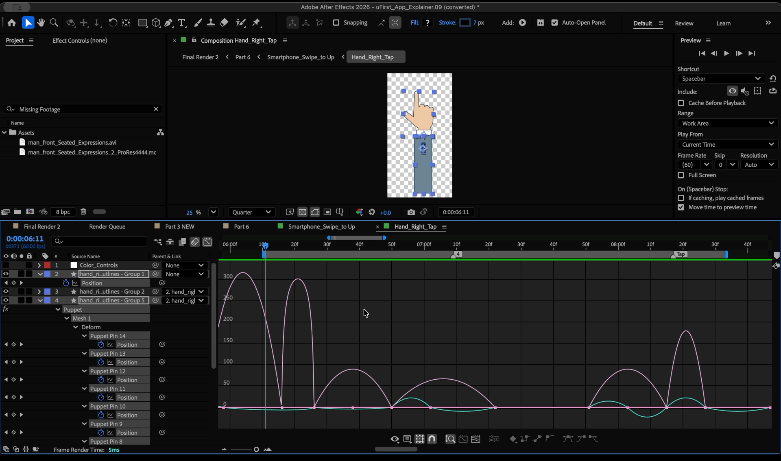Hide the hand_ri..utlines - Group 2 layer
This screenshot has width=781, height=461.
coord(6,291)
